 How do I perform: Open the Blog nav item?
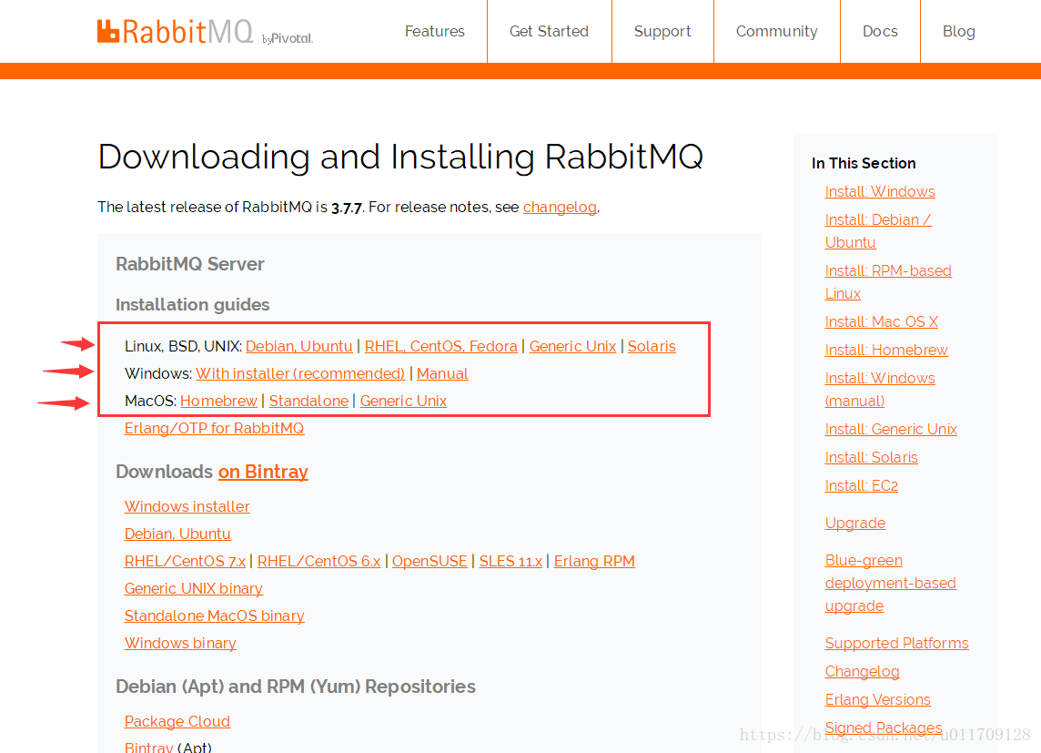point(959,31)
